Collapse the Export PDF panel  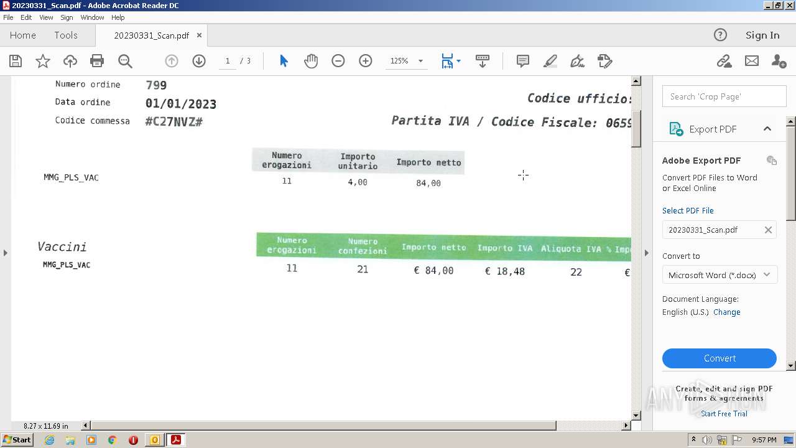[767, 129]
